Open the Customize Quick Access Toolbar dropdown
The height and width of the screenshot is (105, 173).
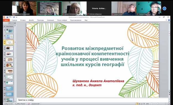point(17,17)
